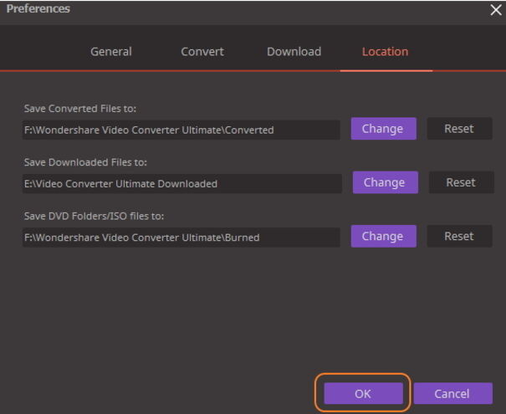Open the Convert tab
The width and height of the screenshot is (506, 414).
[202, 52]
